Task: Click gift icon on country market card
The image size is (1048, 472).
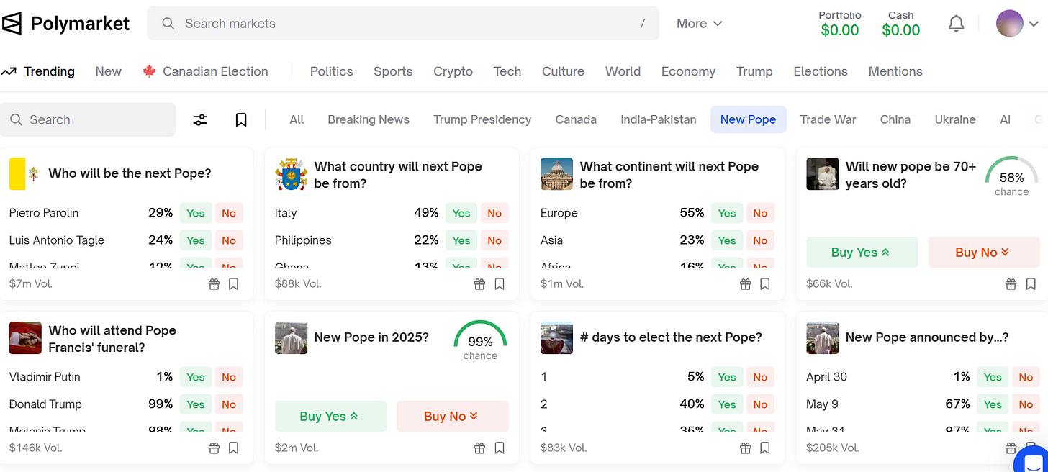Action: point(479,284)
